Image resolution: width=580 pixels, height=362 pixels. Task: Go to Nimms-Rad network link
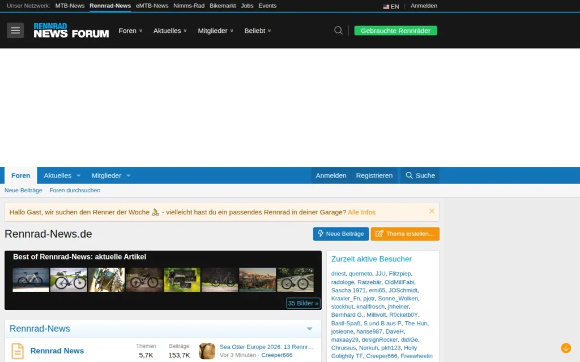189,6
